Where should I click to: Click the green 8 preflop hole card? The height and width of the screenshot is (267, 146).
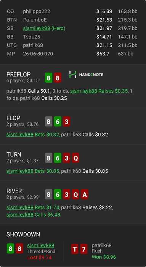[x=48, y=78]
